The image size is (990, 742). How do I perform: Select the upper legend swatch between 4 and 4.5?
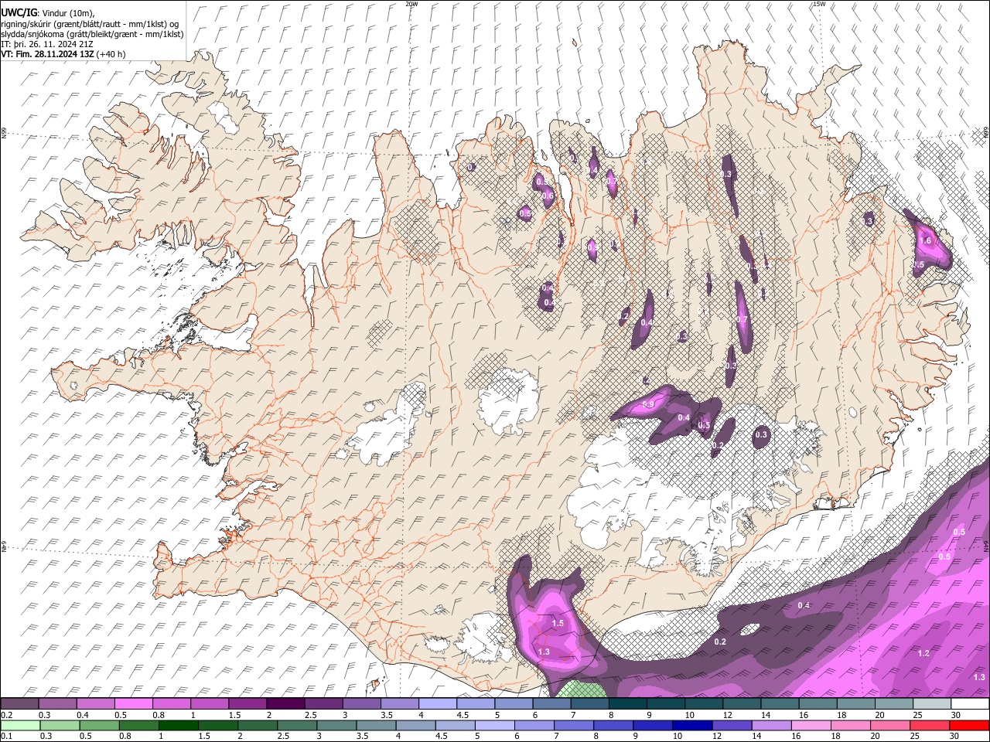437,703
